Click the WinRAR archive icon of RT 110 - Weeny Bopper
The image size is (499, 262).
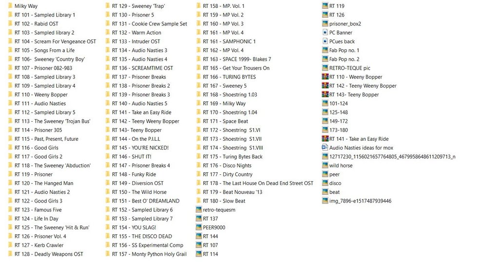pos(325,76)
